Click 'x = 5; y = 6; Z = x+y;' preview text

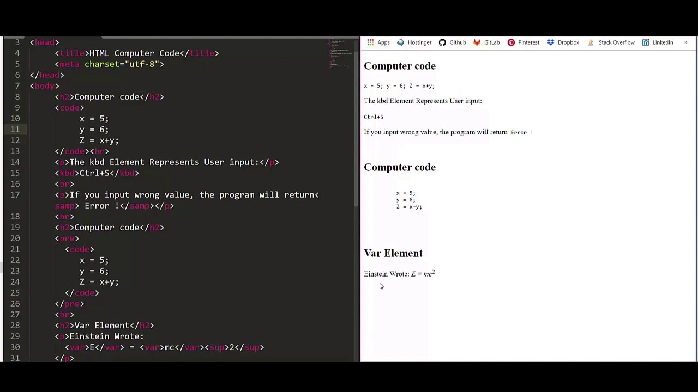pyautogui.click(x=399, y=86)
